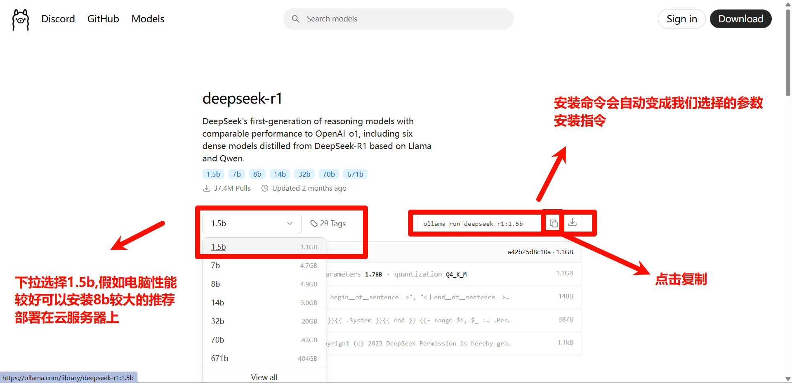Click View all in dropdown
The width and height of the screenshot is (792, 383).
(x=264, y=377)
